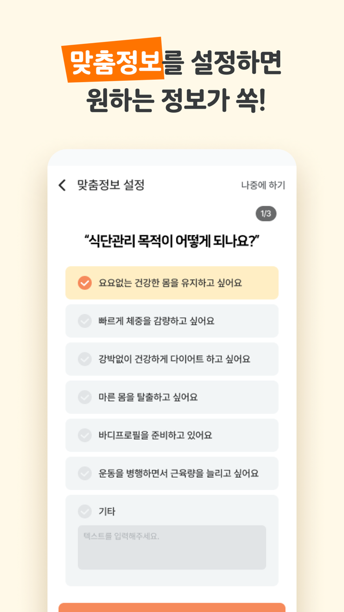Click the check icon on 바디프로필 option

pos(84,435)
